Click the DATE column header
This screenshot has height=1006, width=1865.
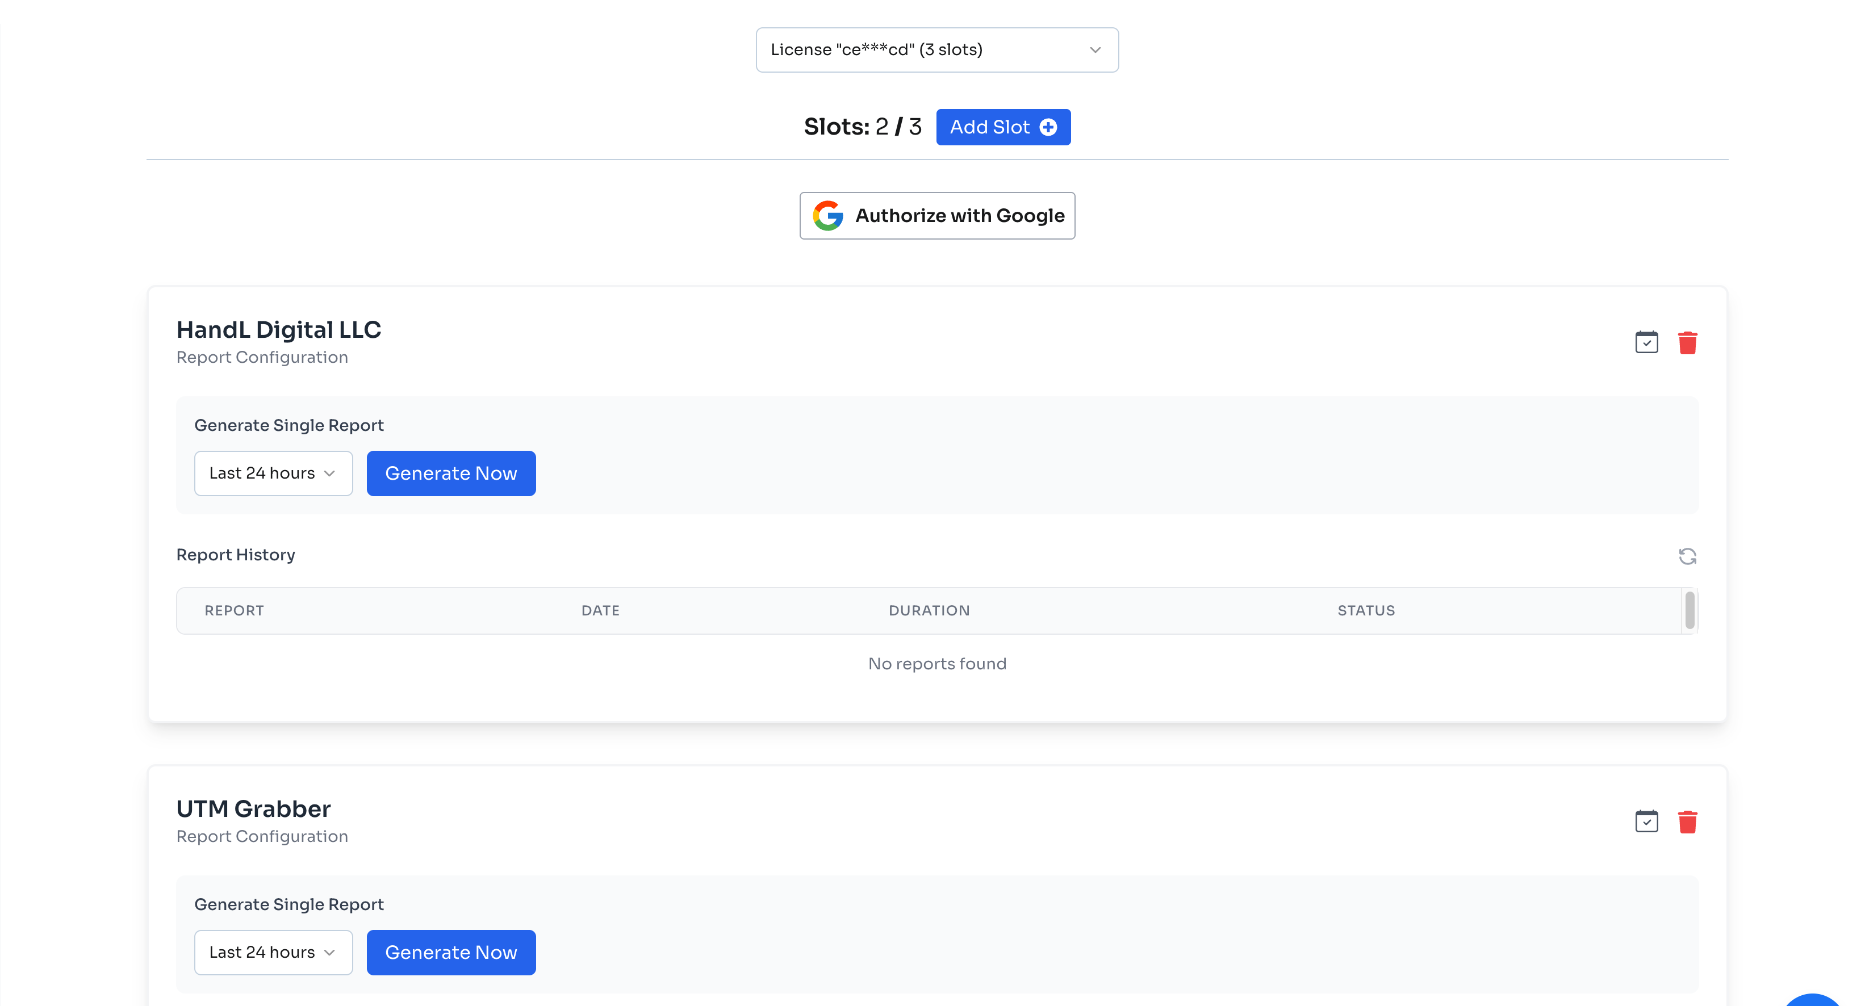(600, 610)
